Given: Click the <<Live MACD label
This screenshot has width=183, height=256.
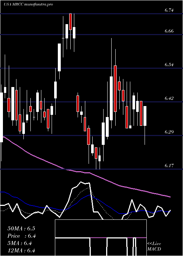Looking at the screenshot, I should [x=154, y=246].
